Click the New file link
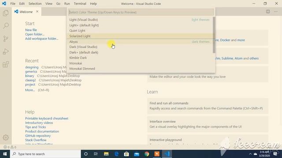This screenshot has width=282, height=158. click(31, 30)
